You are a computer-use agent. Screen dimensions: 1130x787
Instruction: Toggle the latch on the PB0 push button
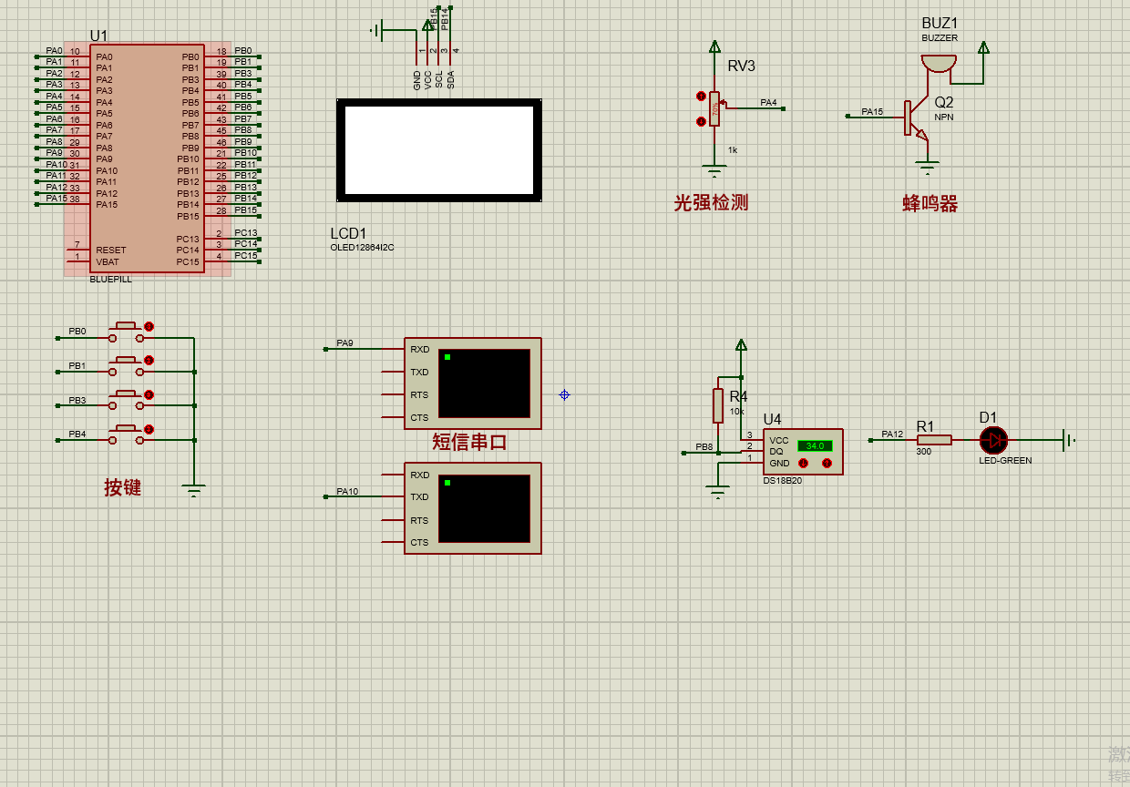click(x=149, y=326)
